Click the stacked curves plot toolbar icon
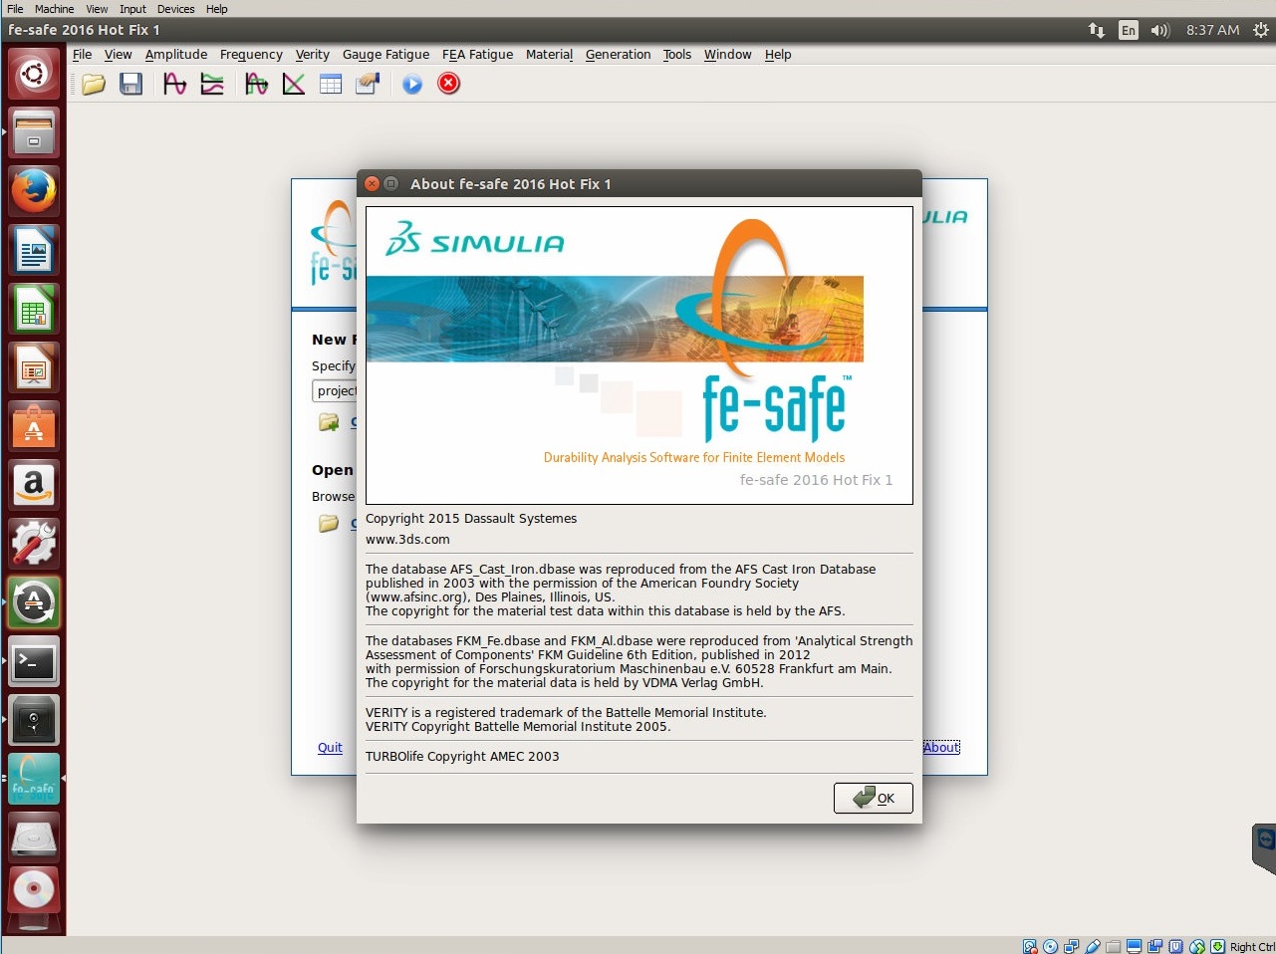The image size is (1276, 954). pos(212,85)
